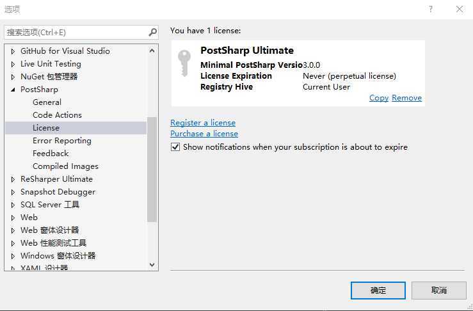Select GitHub for Visual Studio label

[65, 51]
